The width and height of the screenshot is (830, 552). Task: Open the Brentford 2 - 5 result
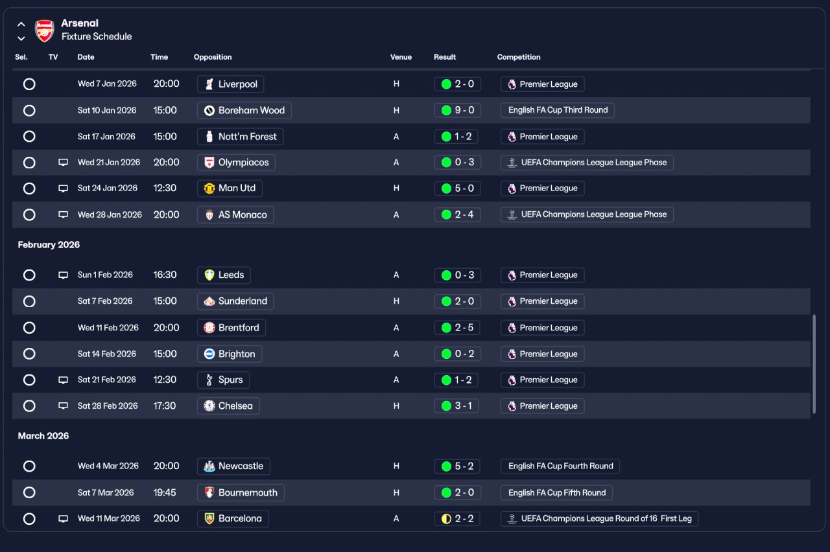tap(458, 328)
